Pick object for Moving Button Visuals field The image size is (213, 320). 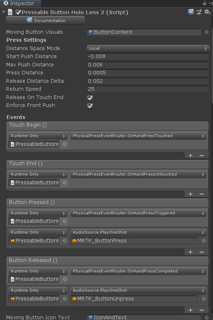[x=206, y=32]
